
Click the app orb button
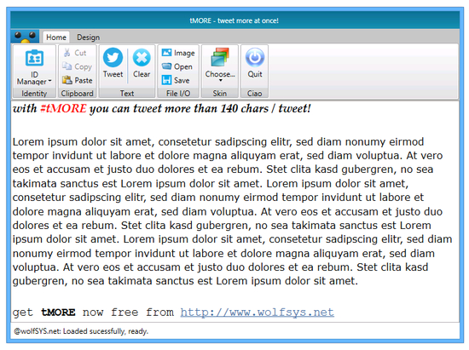(x=25, y=37)
